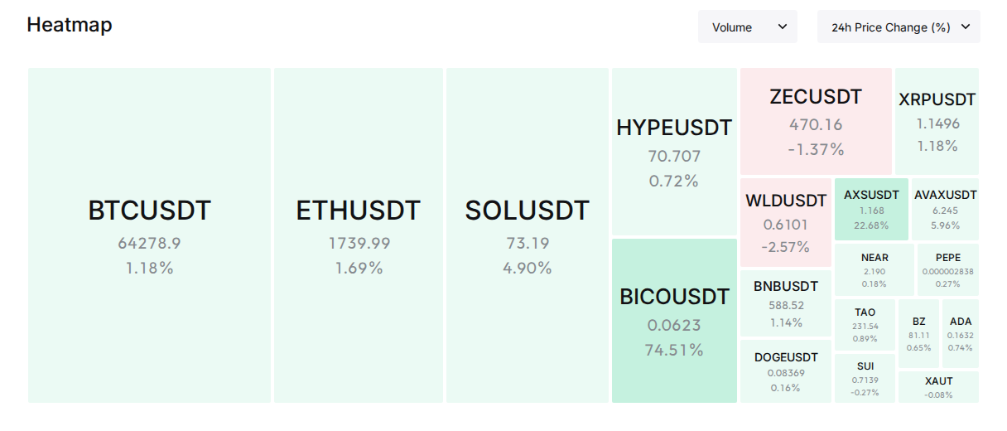Open the ETHUSDT tile
Image resolution: width=1007 pixels, height=431 pixels.
[359, 235]
